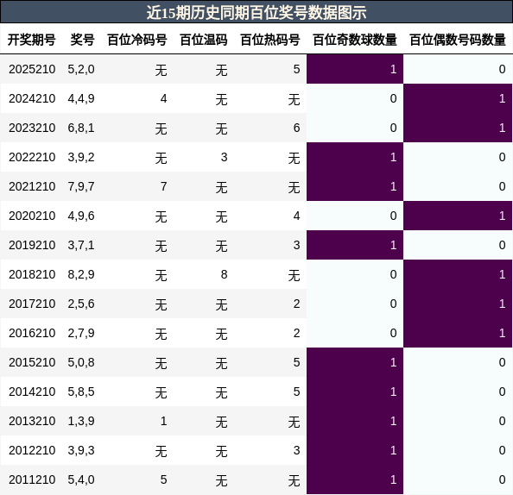
Task: Click purple even-count cell in row 2018210
Action: (458, 274)
